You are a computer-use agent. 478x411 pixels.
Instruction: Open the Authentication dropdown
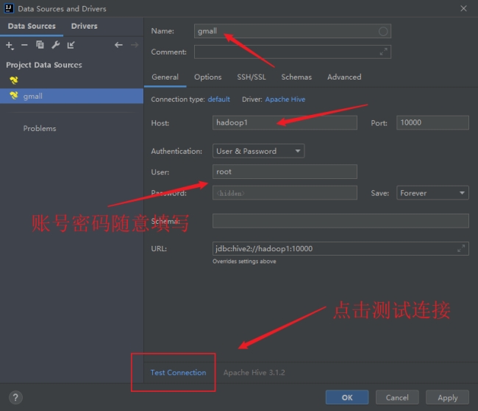(258, 151)
